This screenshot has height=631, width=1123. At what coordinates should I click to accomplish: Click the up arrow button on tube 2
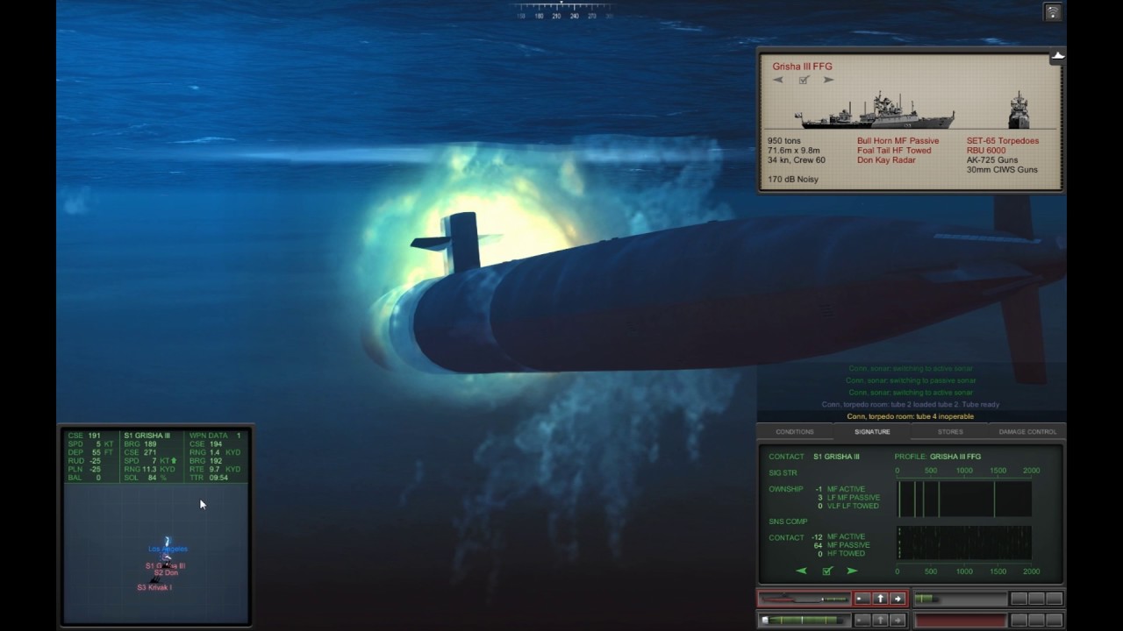pos(880,620)
